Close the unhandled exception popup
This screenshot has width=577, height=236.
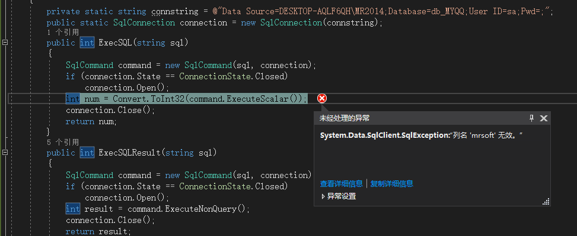[544, 118]
